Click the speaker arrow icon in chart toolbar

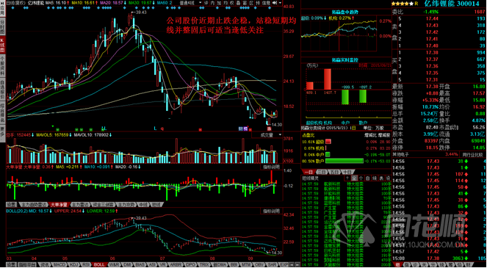click(275, 3)
